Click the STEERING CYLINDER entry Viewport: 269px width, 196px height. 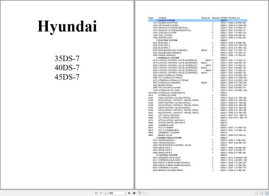point(169,132)
